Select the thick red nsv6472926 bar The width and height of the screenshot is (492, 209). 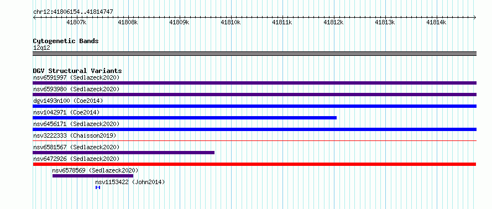[x=254, y=164]
